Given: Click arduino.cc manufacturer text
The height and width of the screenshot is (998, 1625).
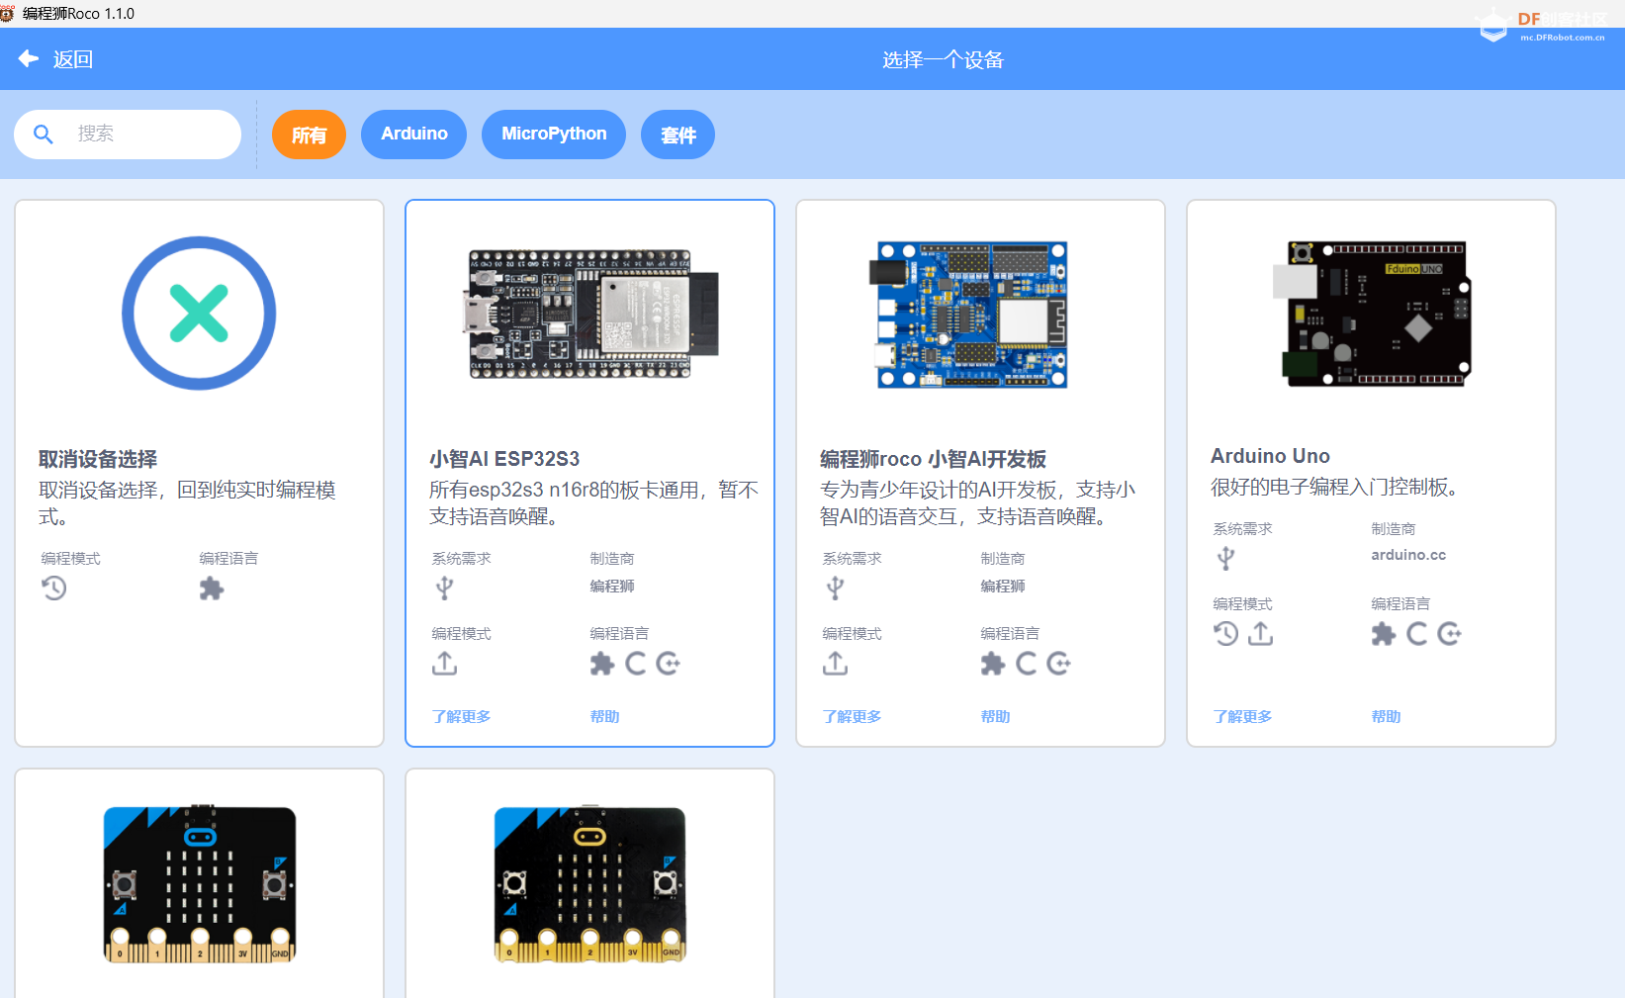Looking at the screenshot, I should (1408, 555).
